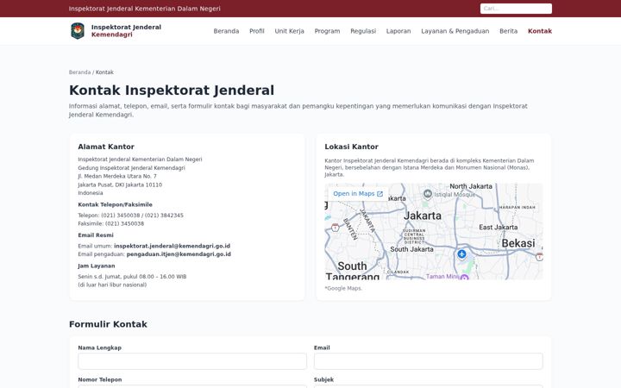Click the South Jakarta label on the map
The image size is (621, 388).
click(412, 249)
